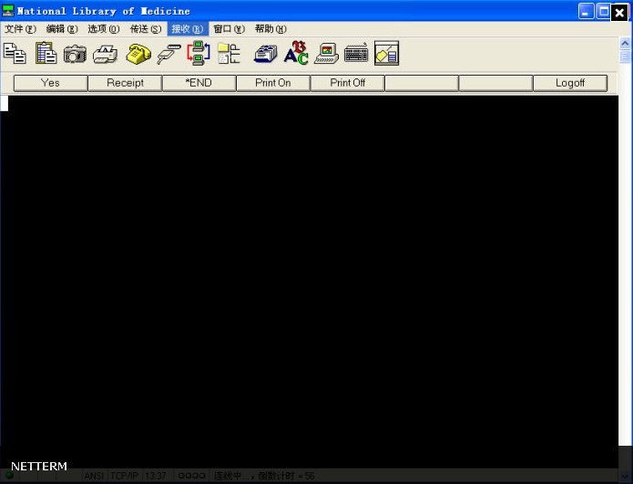The width and height of the screenshot is (633, 484).
Task: Click the keyboard settings toolbar icon
Action: click(356, 54)
